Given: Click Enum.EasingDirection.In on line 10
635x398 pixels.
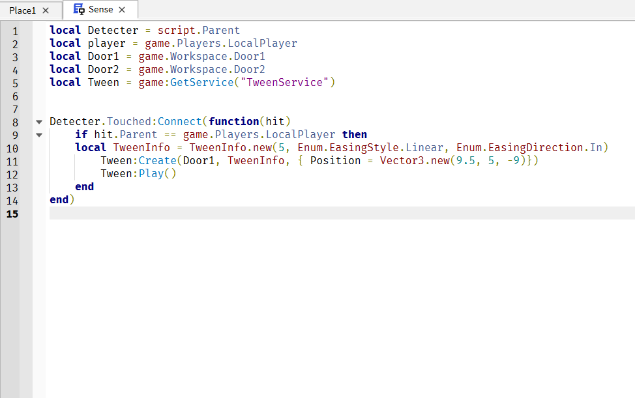Looking at the screenshot, I should coord(529,147).
